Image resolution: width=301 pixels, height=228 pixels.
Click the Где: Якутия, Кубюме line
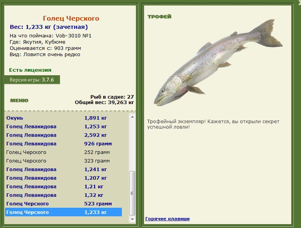coord(37,42)
